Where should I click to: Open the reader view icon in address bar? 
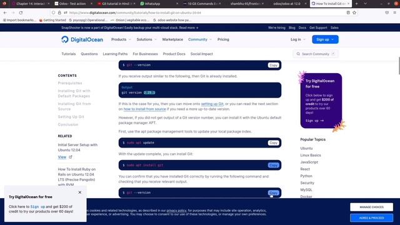348,12
